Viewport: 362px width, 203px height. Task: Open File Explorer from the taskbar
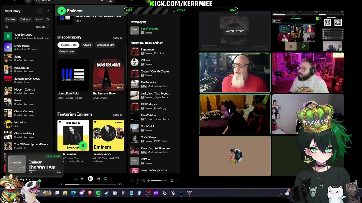click(x=65, y=193)
